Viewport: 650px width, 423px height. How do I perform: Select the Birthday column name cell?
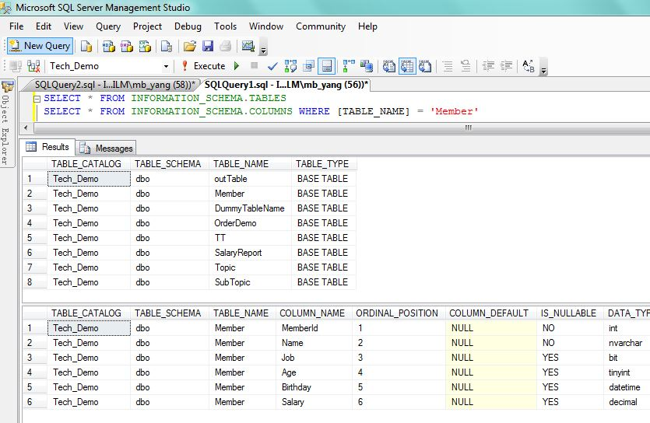pos(314,387)
